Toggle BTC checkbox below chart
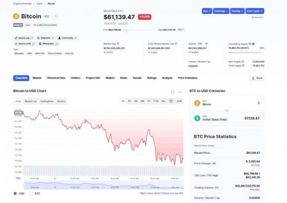The image size is (287, 203). (31, 194)
